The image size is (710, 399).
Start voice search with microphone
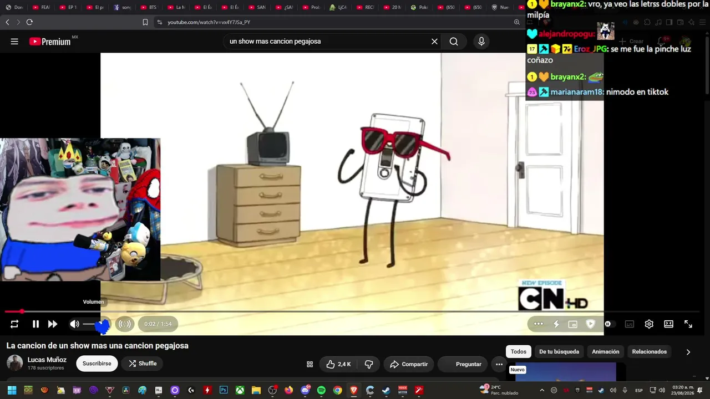[x=481, y=42]
